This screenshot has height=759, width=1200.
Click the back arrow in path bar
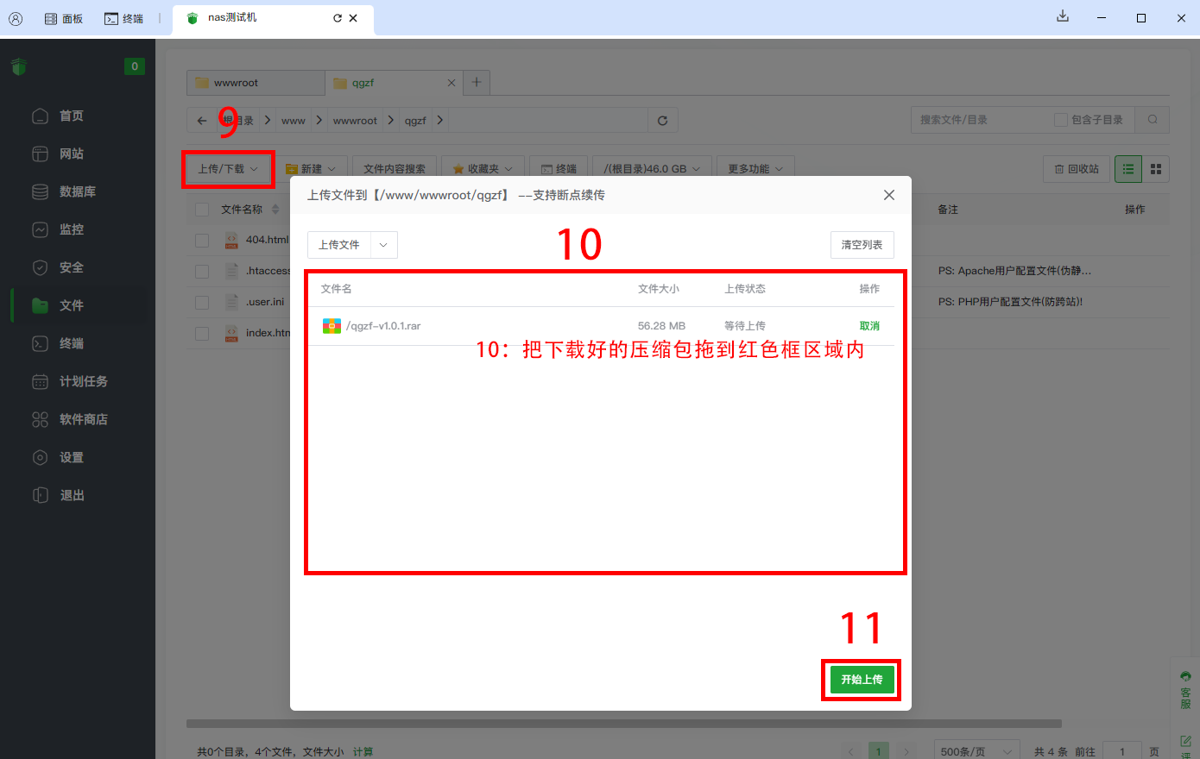pos(202,121)
